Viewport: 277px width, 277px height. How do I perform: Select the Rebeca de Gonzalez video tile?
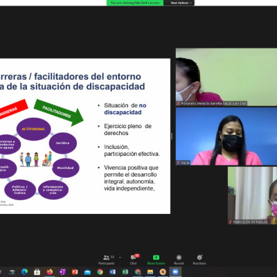pos(252,195)
